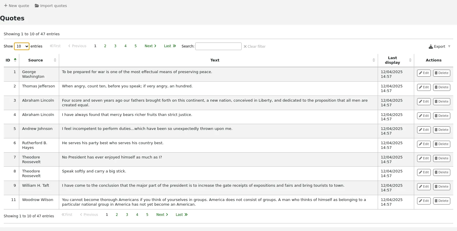
Task: Go to page 2 in top pagination
Action: (x=105, y=46)
